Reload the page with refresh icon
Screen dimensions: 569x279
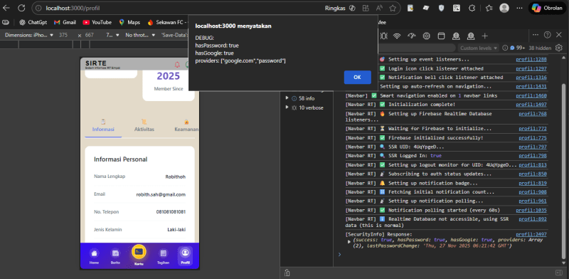pyautogui.click(x=21, y=8)
